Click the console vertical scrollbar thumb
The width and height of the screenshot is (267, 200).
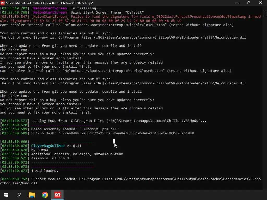[265, 13]
